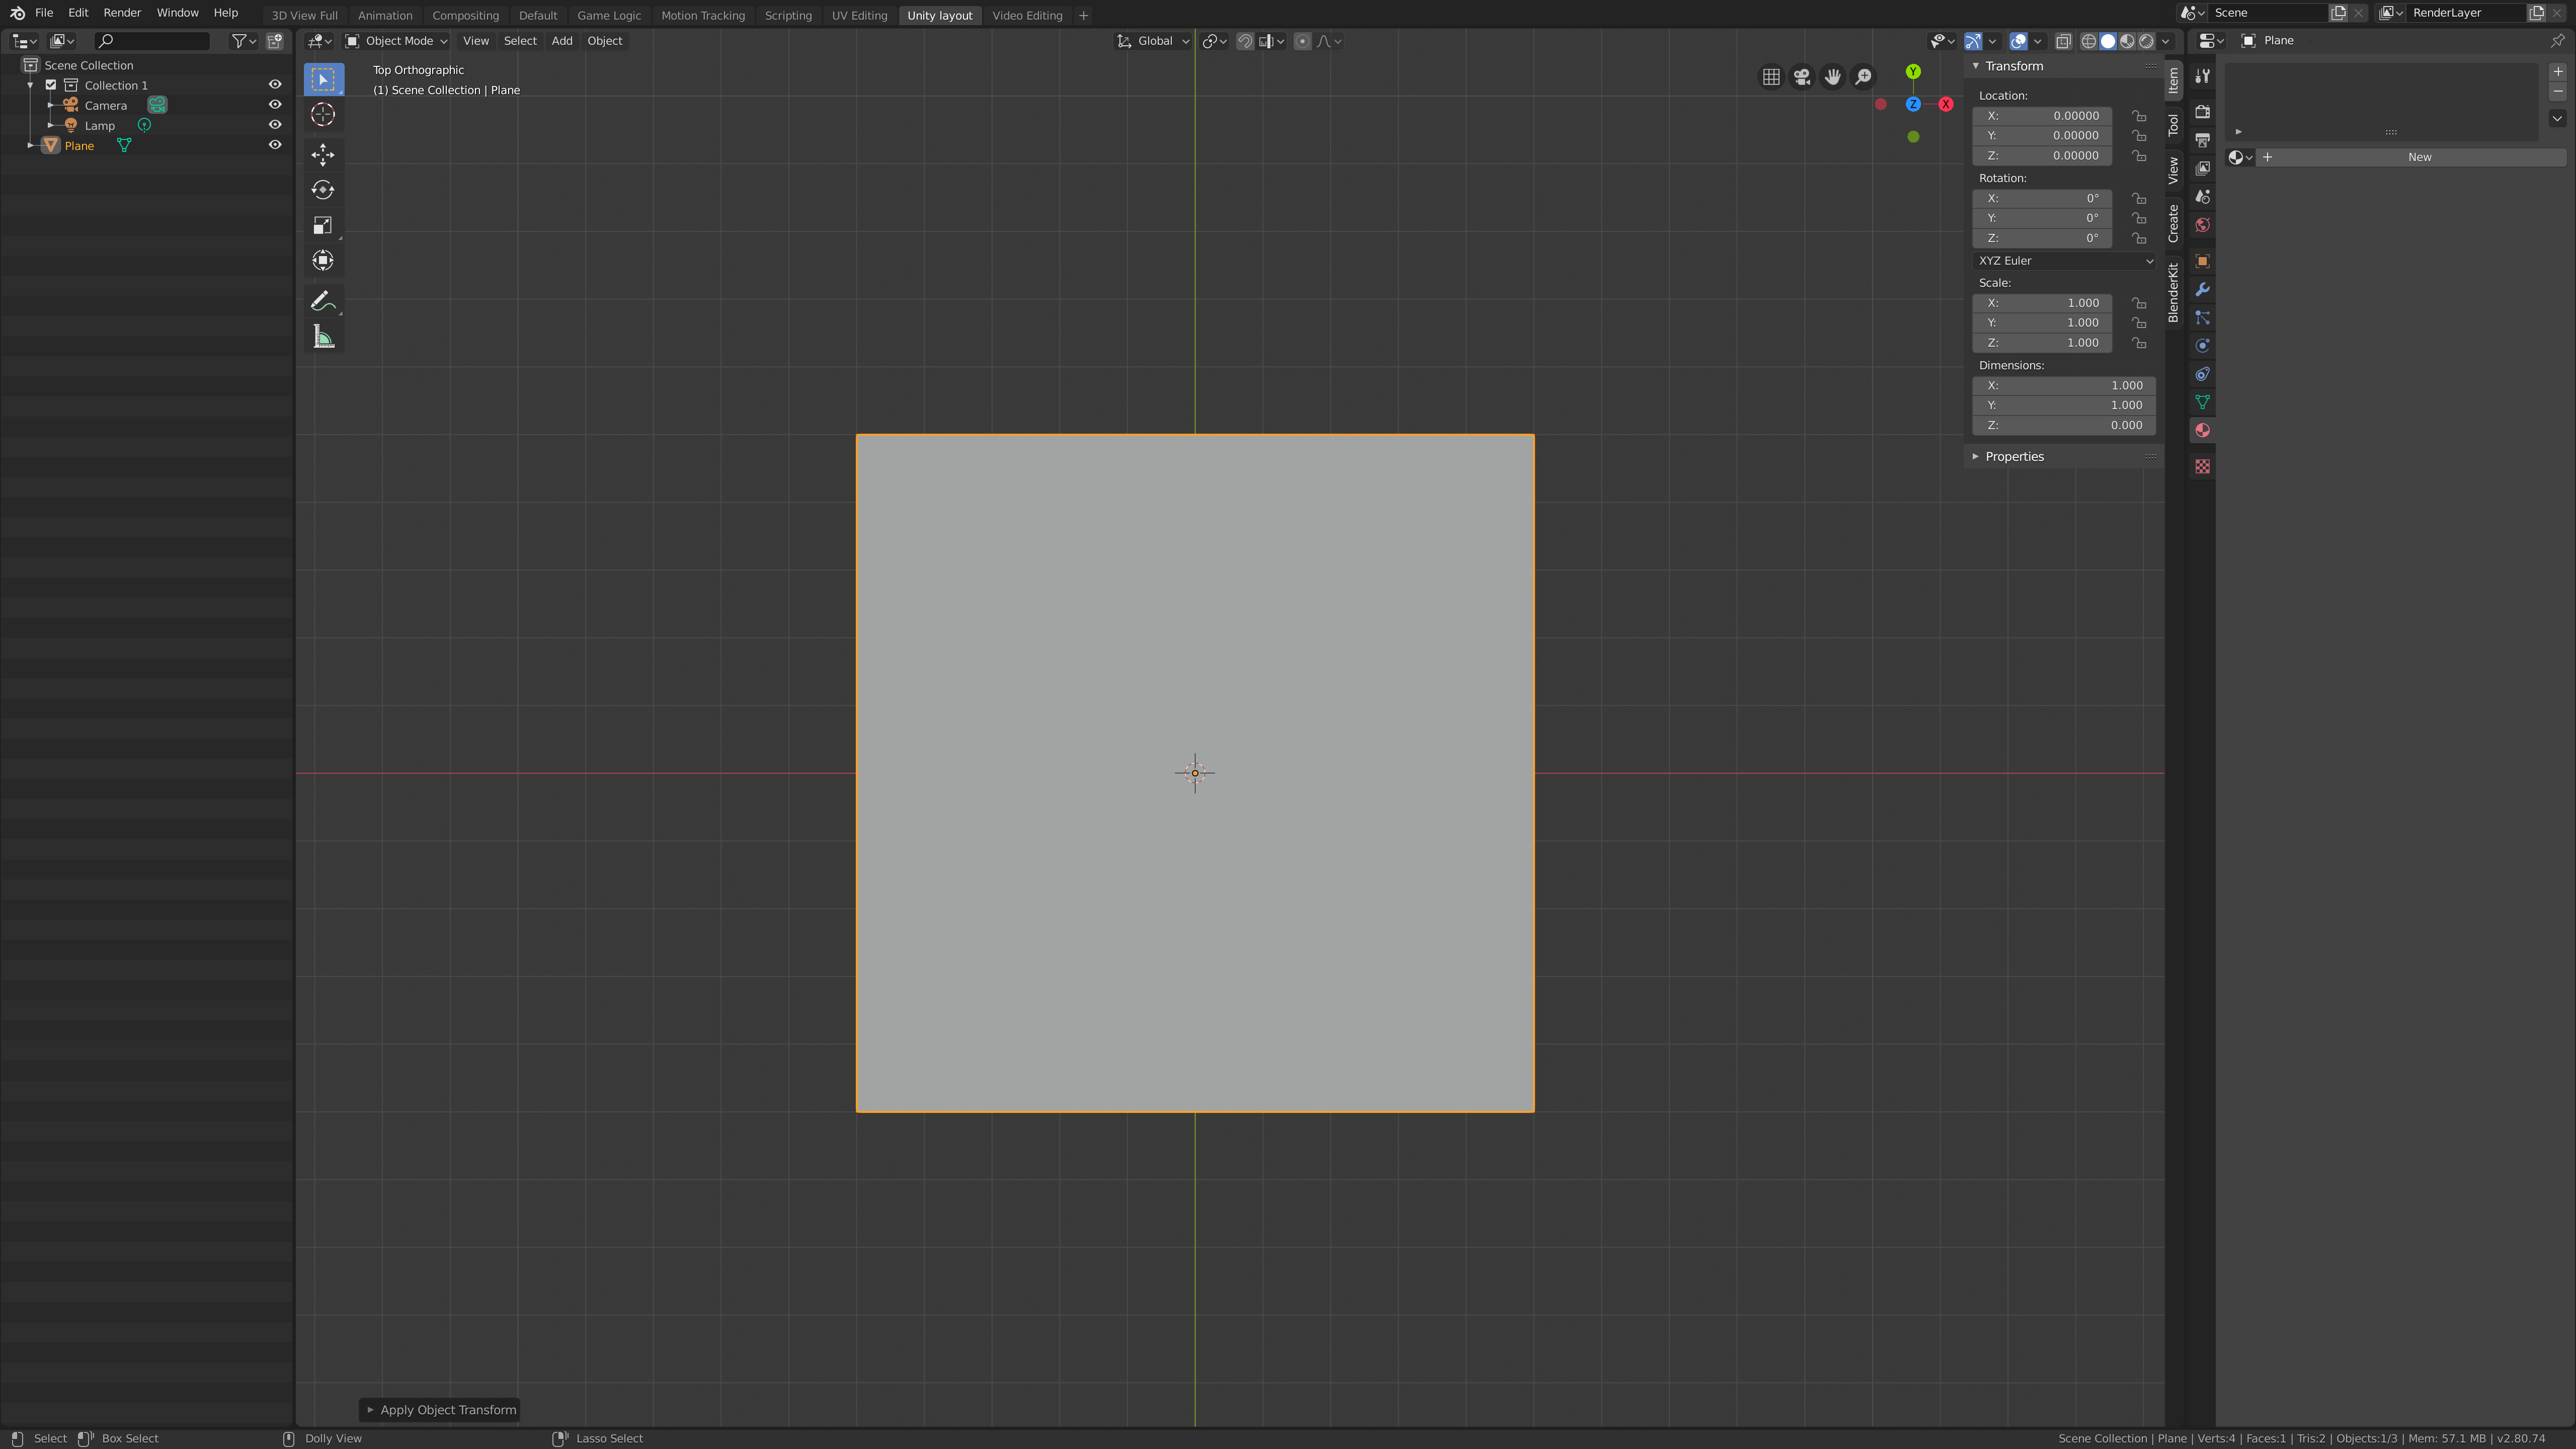This screenshot has width=2576, height=1449.
Task: Pin the properties editor context
Action: [x=2557, y=41]
